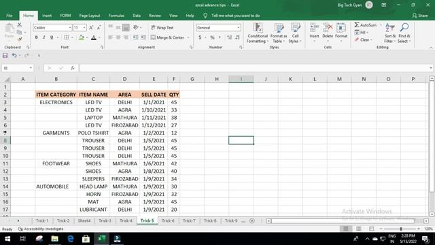Open the Fill menu
The width and height of the screenshot is (435, 245).
click(362, 33)
